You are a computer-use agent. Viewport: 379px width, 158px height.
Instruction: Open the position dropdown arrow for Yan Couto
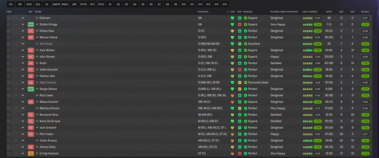23,44
